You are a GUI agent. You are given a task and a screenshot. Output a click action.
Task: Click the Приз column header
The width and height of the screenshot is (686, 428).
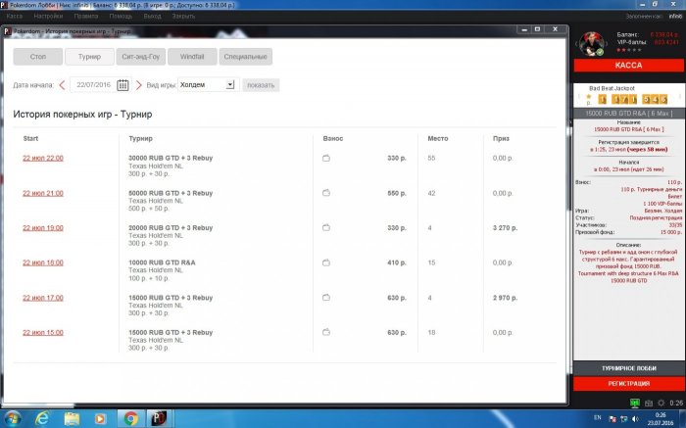501,139
